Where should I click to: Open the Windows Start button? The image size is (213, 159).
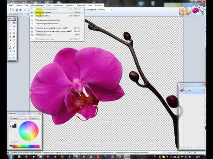click(x=11, y=156)
